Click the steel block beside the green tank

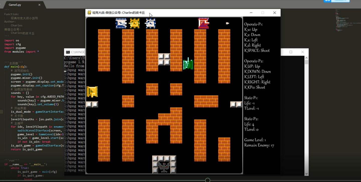(164, 59)
